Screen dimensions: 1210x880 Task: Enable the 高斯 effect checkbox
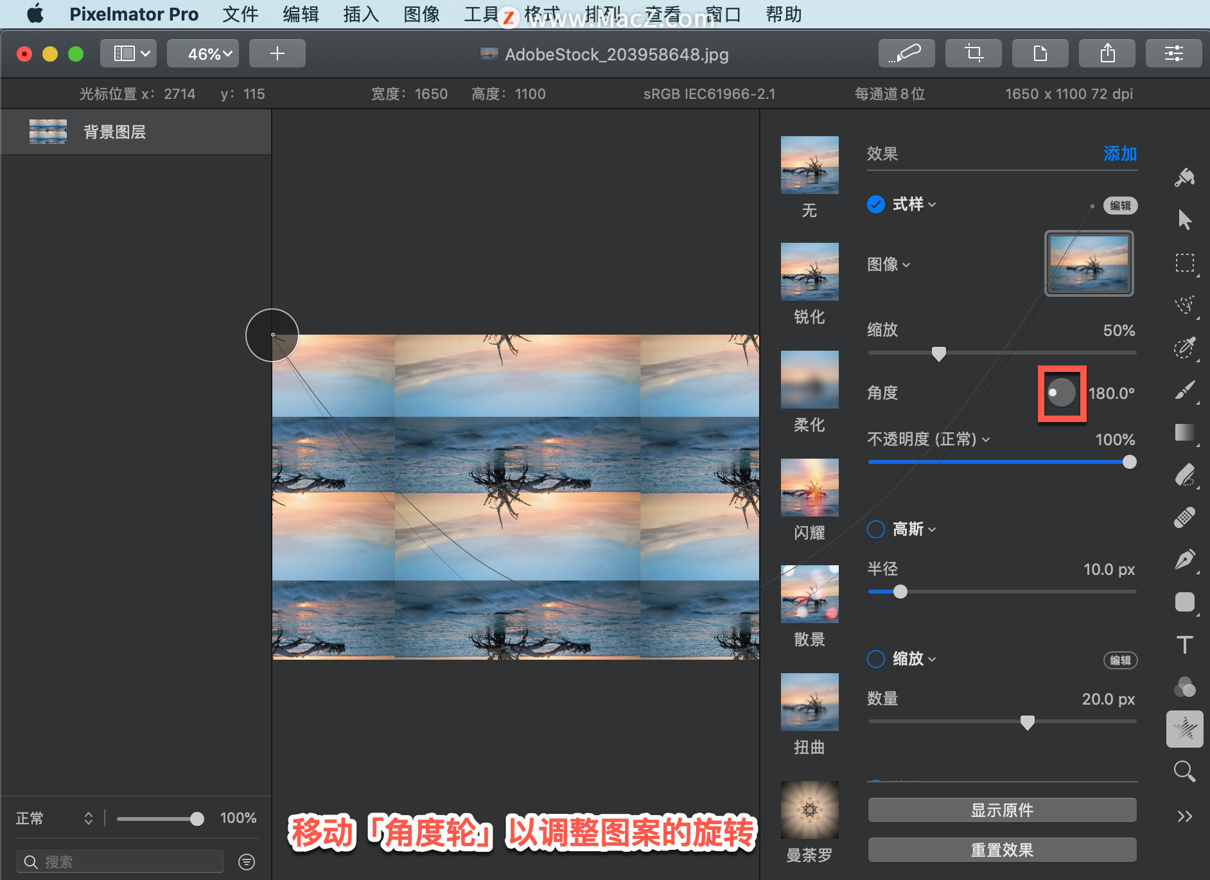coord(876,529)
